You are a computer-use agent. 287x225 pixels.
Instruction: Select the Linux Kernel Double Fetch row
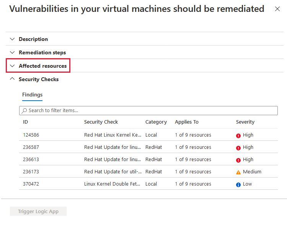[x=148, y=184]
